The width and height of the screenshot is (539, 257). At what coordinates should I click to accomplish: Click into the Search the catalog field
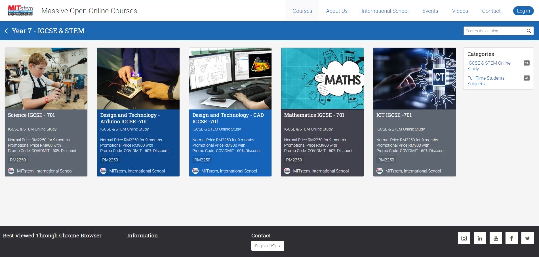point(494,31)
